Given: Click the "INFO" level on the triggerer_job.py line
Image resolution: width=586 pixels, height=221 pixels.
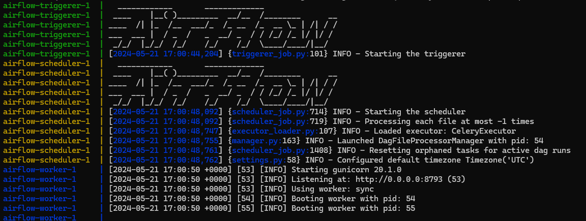Looking at the screenshot, I should pos(342,54).
